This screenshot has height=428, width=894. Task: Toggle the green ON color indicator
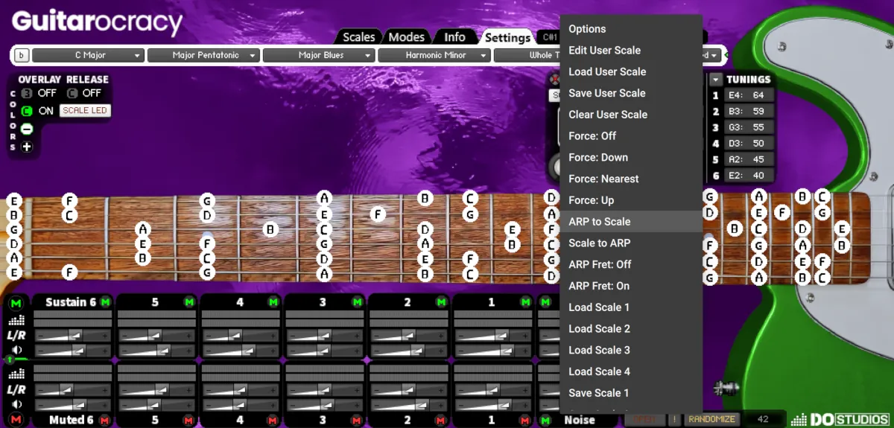[27, 111]
